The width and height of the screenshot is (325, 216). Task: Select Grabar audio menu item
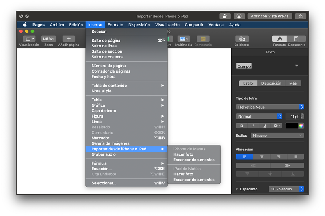click(x=126, y=154)
